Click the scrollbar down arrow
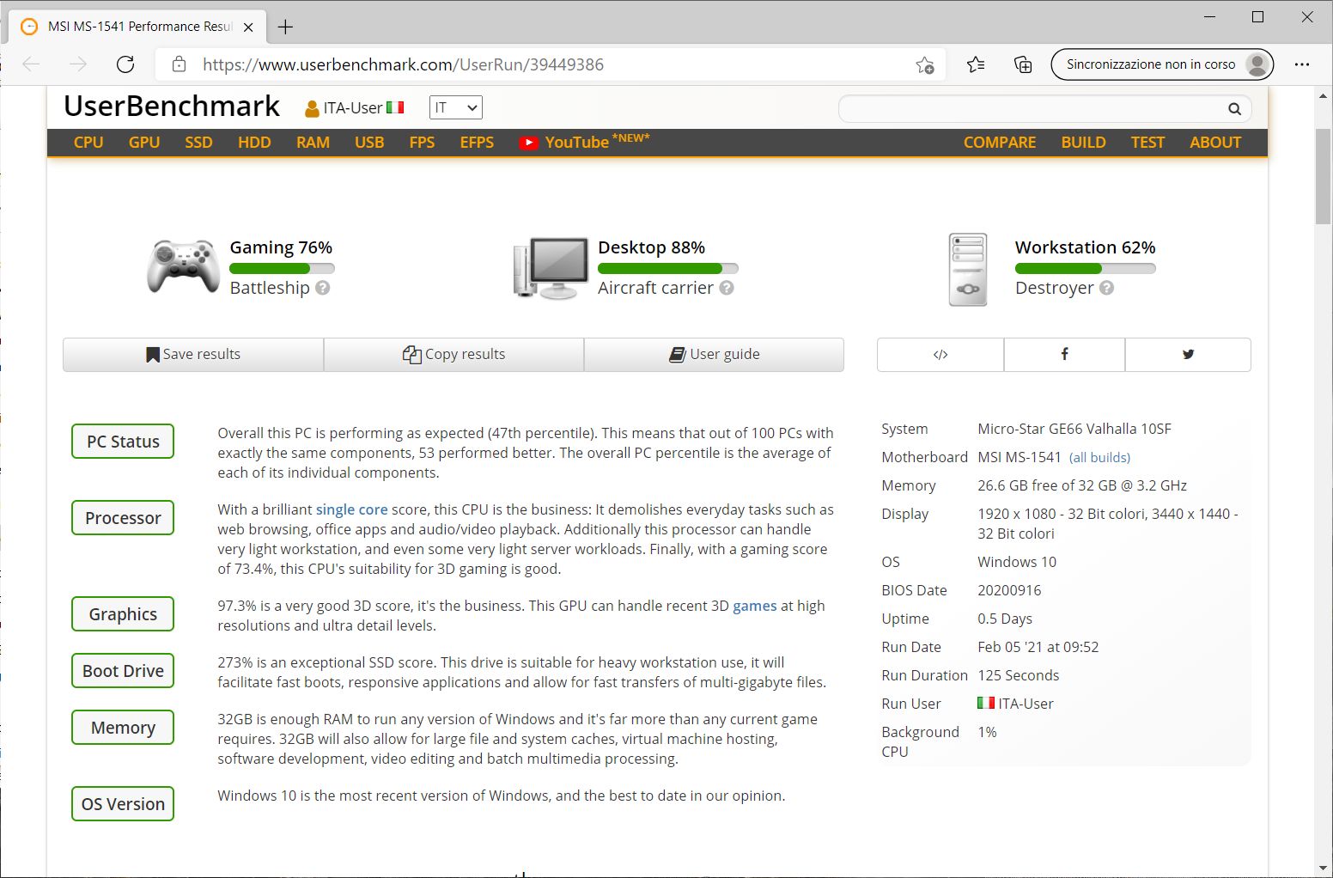This screenshot has width=1333, height=878. click(1323, 868)
